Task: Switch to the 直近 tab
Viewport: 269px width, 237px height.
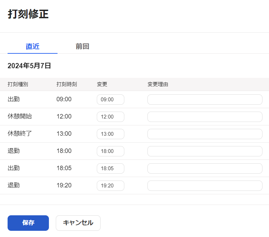Action: tap(32, 47)
